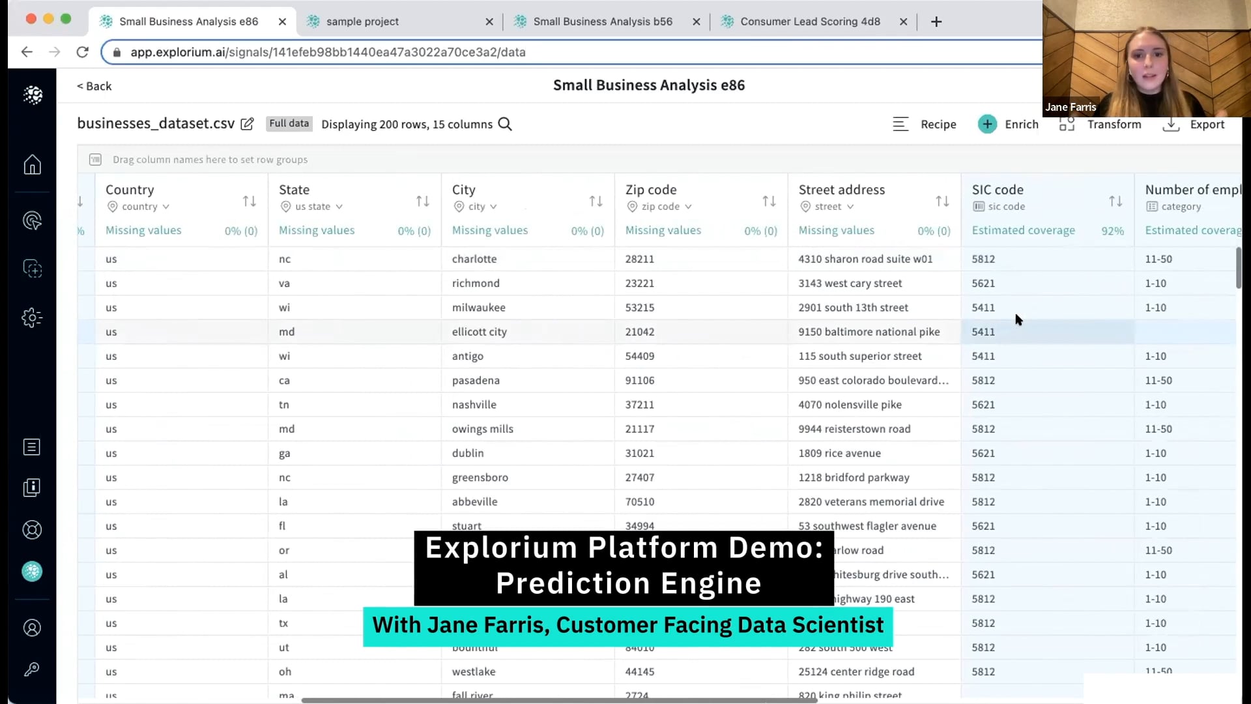The height and width of the screenshot is (704, 1251).
Task: Sort by Street address column arrows
Action: [943, 201]
